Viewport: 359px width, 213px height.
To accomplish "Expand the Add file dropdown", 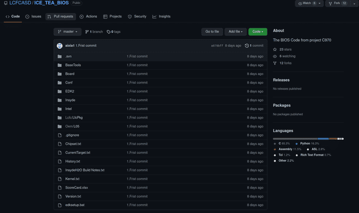I will 235,32.
